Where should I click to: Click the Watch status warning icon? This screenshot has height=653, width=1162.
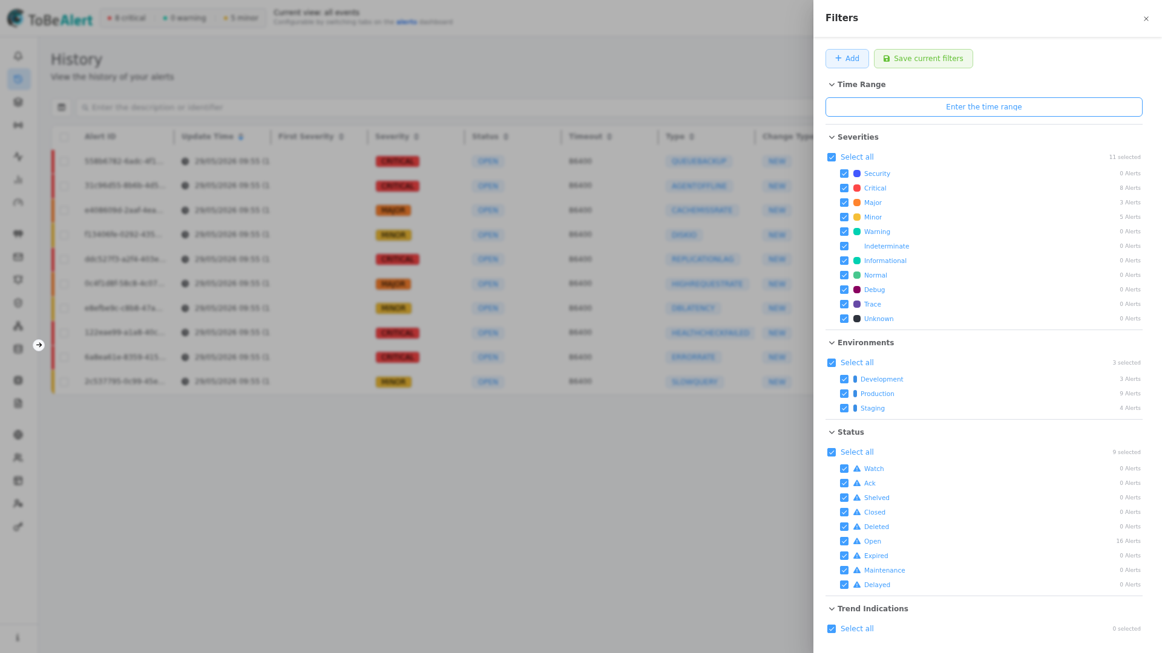857,469
